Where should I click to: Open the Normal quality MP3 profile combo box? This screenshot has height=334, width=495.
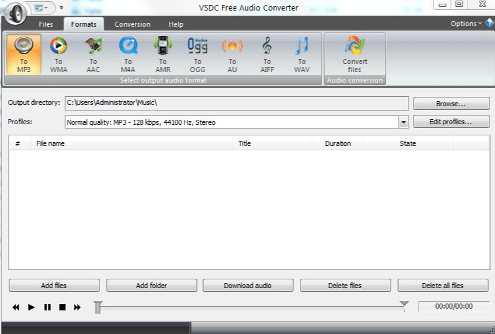point(237,122)
